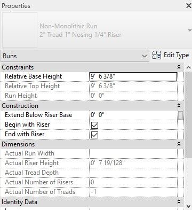Open the type selector dropdown arrow
This screenshot has height=210, width=192.
point(190,30)
